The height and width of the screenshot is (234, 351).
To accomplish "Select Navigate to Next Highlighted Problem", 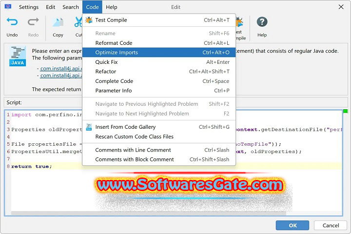I will [x=159, y=114].
